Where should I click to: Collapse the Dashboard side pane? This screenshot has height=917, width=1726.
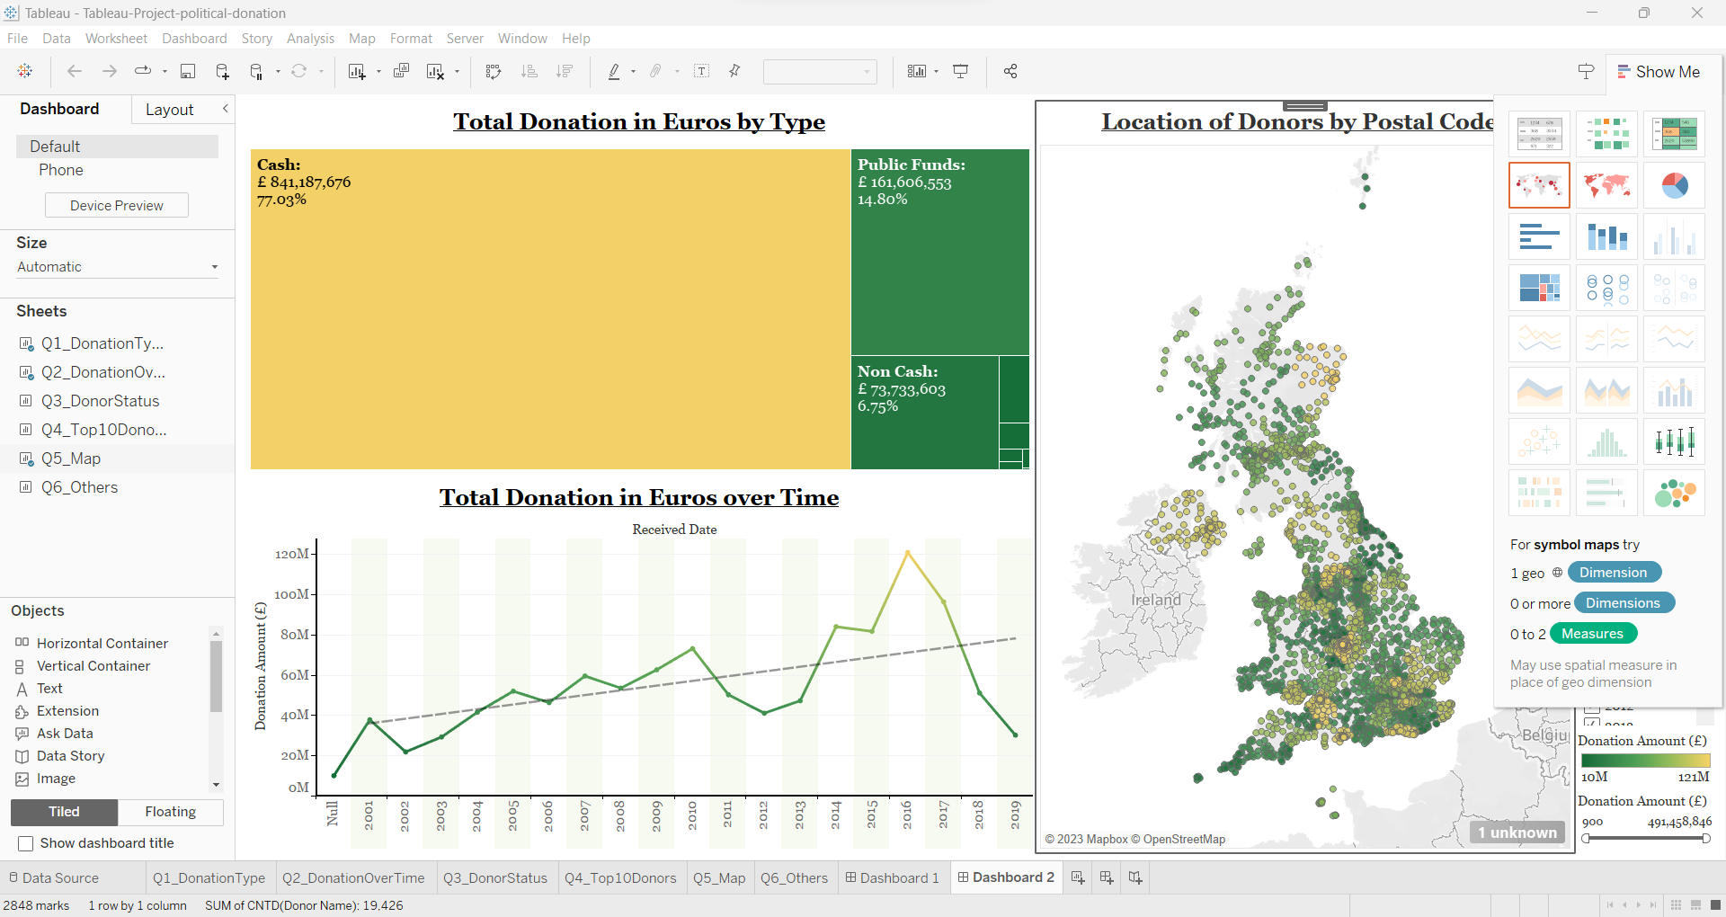coord(225,109)
